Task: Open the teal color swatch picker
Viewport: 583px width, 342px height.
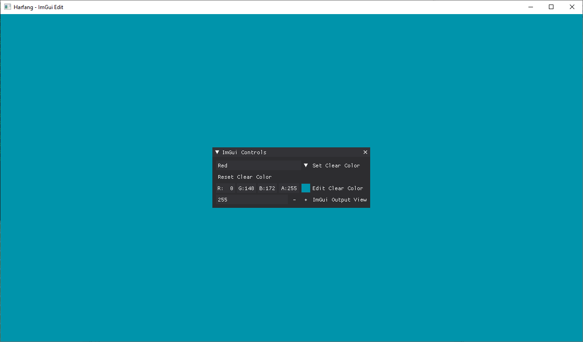Action: coord(306,188)
